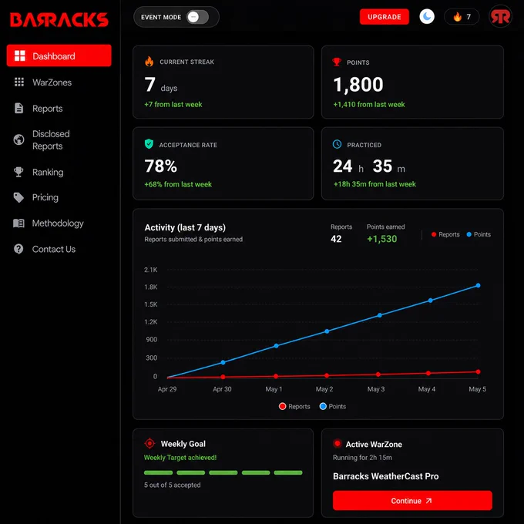Click the WarZones grid icon
The width and height of the screenshot is (524, 524).
pos(19,82)
